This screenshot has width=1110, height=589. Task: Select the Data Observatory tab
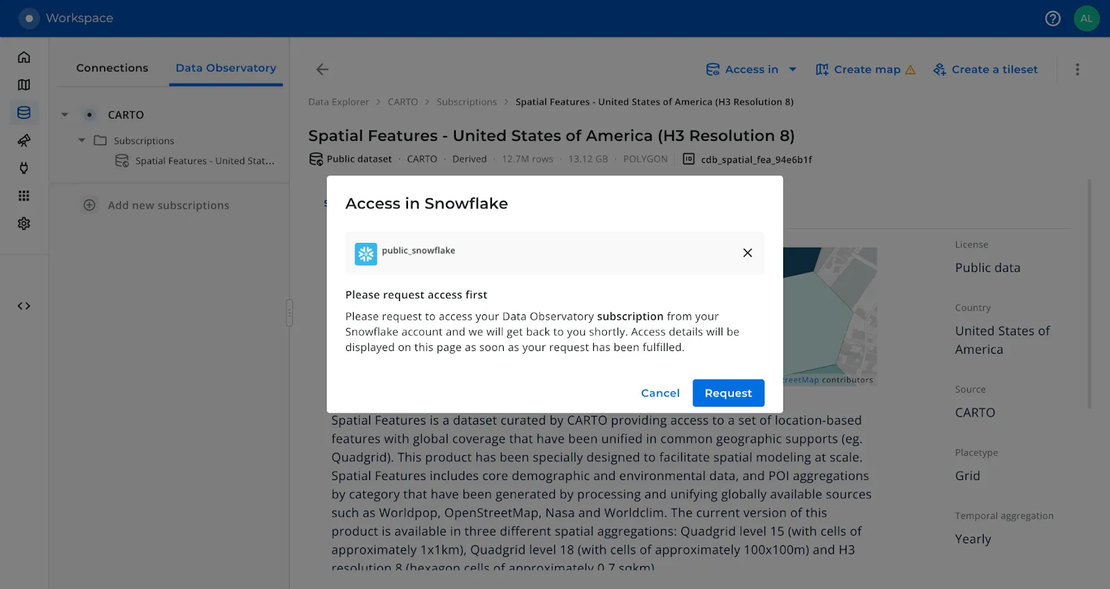pos(225,68)
